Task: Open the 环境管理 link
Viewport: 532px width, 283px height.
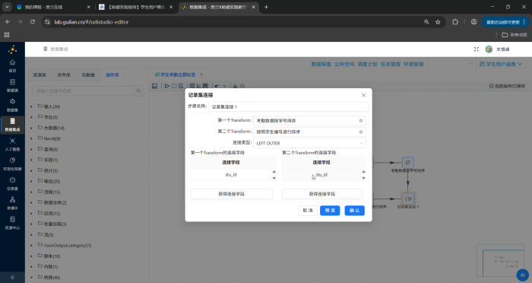Action: (413, 64)
